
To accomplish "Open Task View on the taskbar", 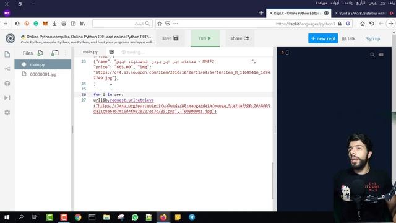I will [35, 217].
